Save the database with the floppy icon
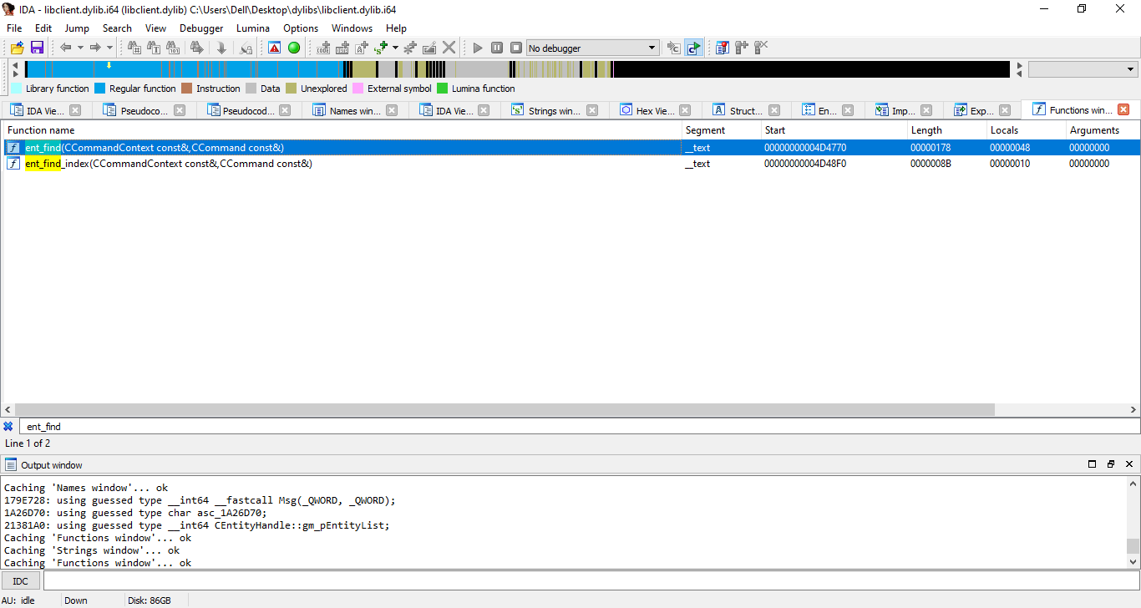Screen dimensions: 1141x608 37,48
